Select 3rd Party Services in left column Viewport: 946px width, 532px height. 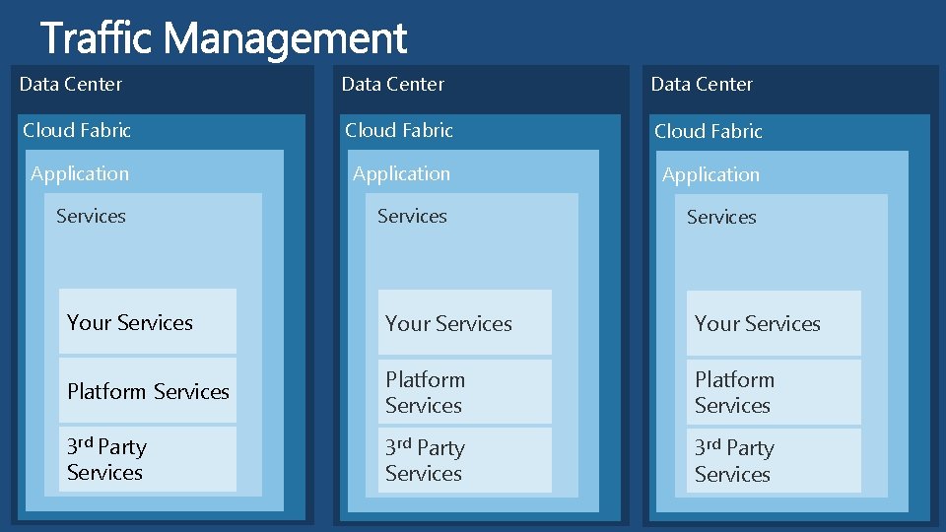click(148, 459)
